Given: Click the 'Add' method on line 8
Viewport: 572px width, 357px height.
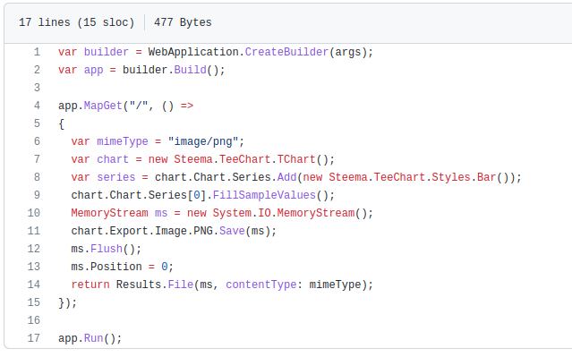Looking at the screenshot, I should [x=286, y=177].
